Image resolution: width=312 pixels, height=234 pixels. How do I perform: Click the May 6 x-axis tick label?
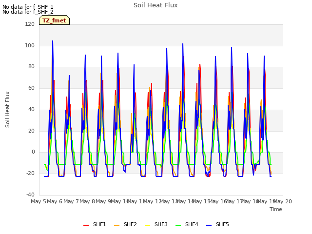point(55,201)
